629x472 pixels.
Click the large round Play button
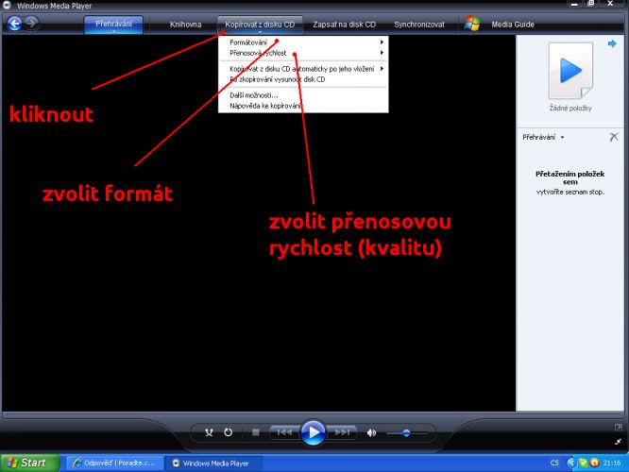click(313, 432)
